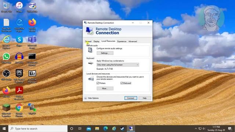
Task: Open the iTunes desktop icon
Action: 19,7
